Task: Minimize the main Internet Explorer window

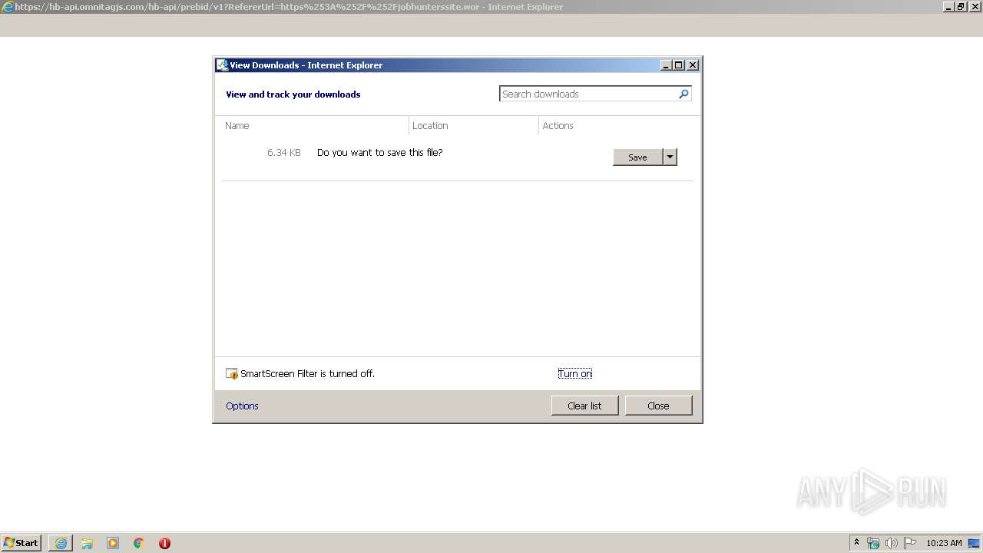Action: (x=948, y=7)
